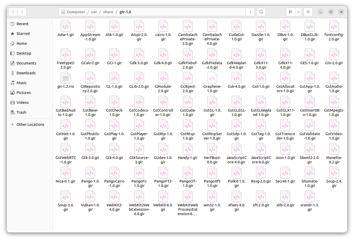Image resolution: width=354 pixels, height=240 pixels.
Task: Select the Vulkan-1.0.gir file icon
Action: pos(90,197)
